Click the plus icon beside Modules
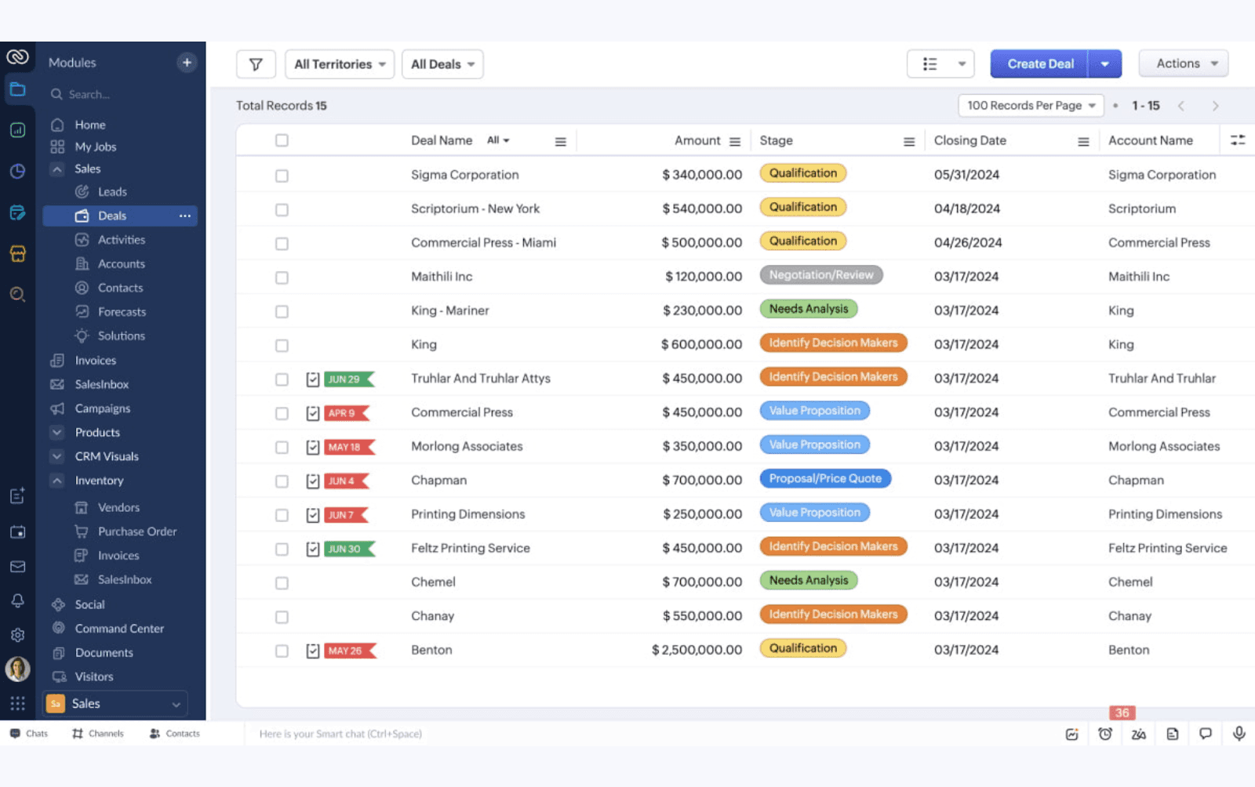The height and width of the screenshot is (787, 1255). pos(187,63)
